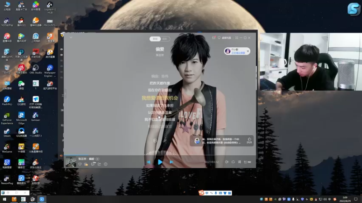Click the song title 偏爱

coord(160,49)
